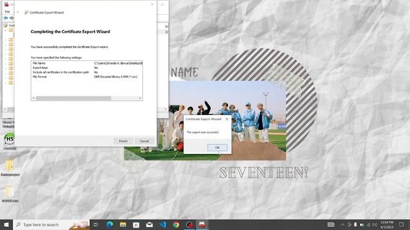This screenshot has height=230, width=410.
Task: Open the File menu in the console window
Action: click(x=7, y=11)
